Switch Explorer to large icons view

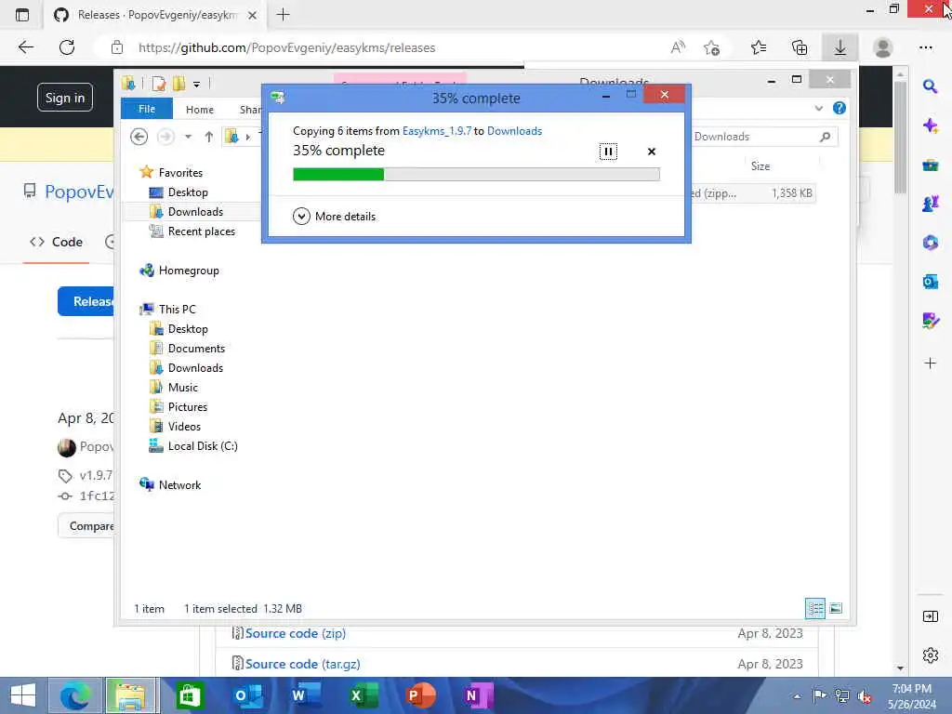click(836, 608)
